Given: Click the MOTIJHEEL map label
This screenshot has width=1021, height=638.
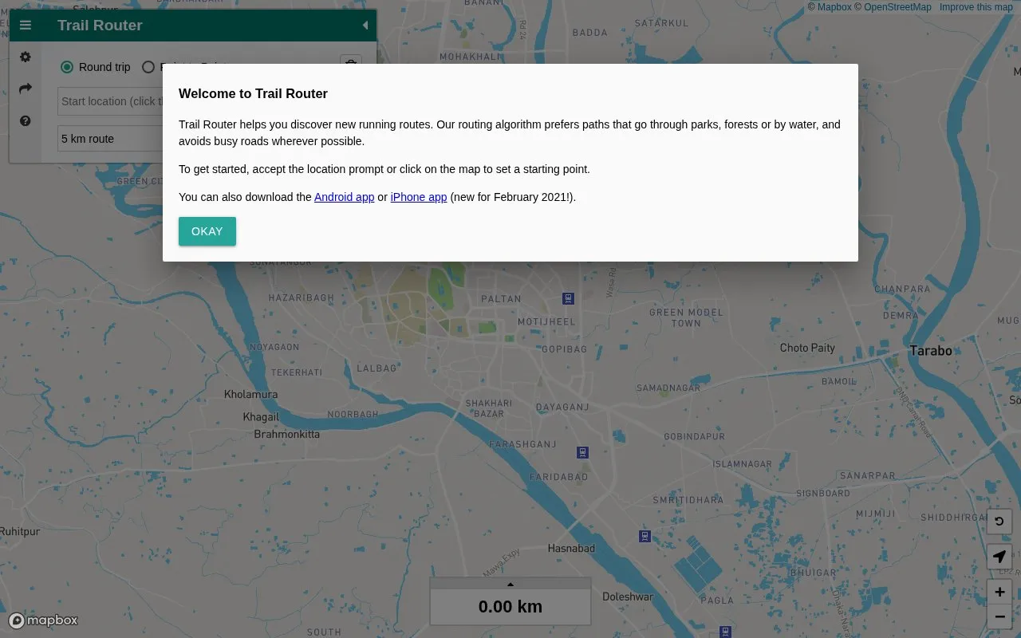Looking at the screenshot, I should (x=546, y=322).
